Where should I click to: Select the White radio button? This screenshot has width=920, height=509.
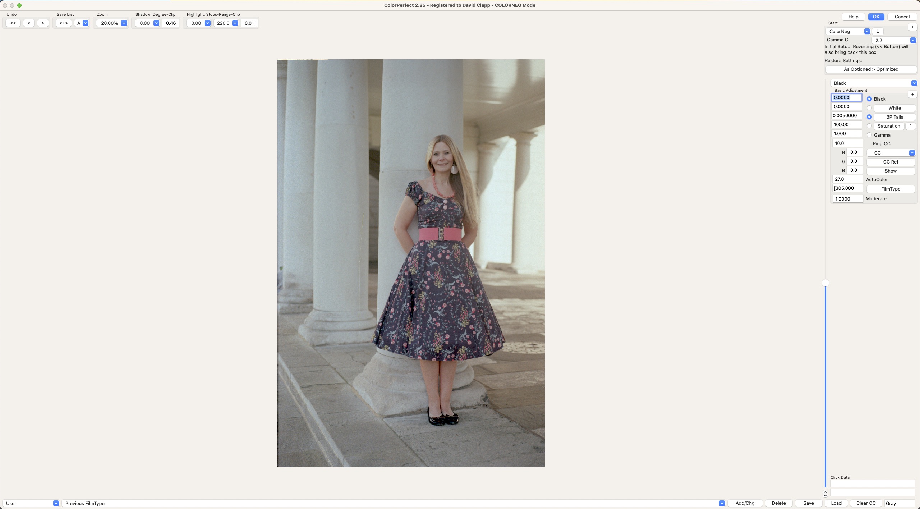(x=869, y=108)
